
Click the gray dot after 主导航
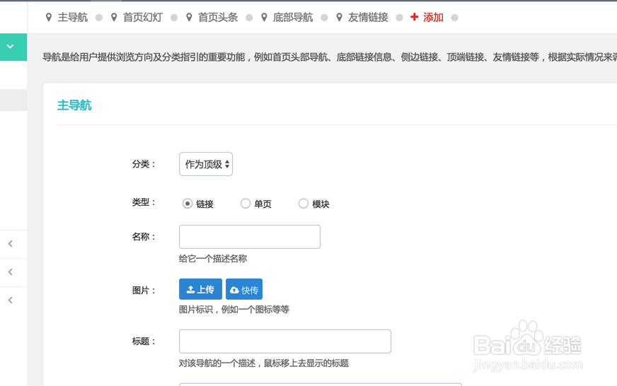pyautogui.click(x=99, y=18)
